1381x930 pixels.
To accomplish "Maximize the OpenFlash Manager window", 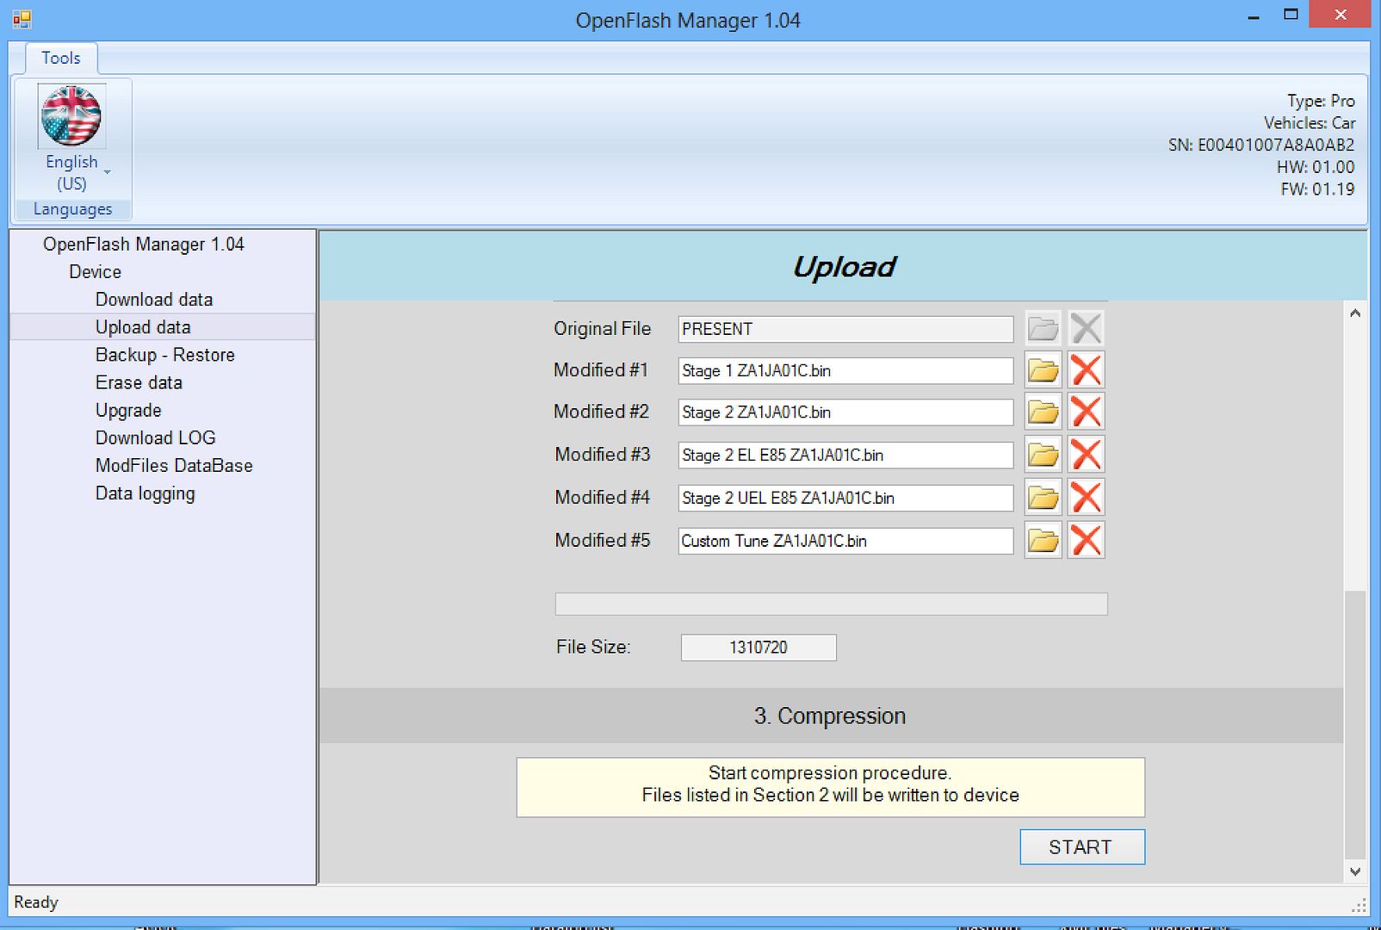I will 1291,15.
